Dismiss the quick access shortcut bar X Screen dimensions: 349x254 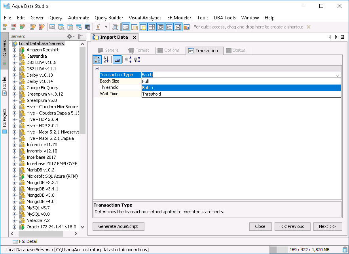pyautogui.click(x=309, y=27)
